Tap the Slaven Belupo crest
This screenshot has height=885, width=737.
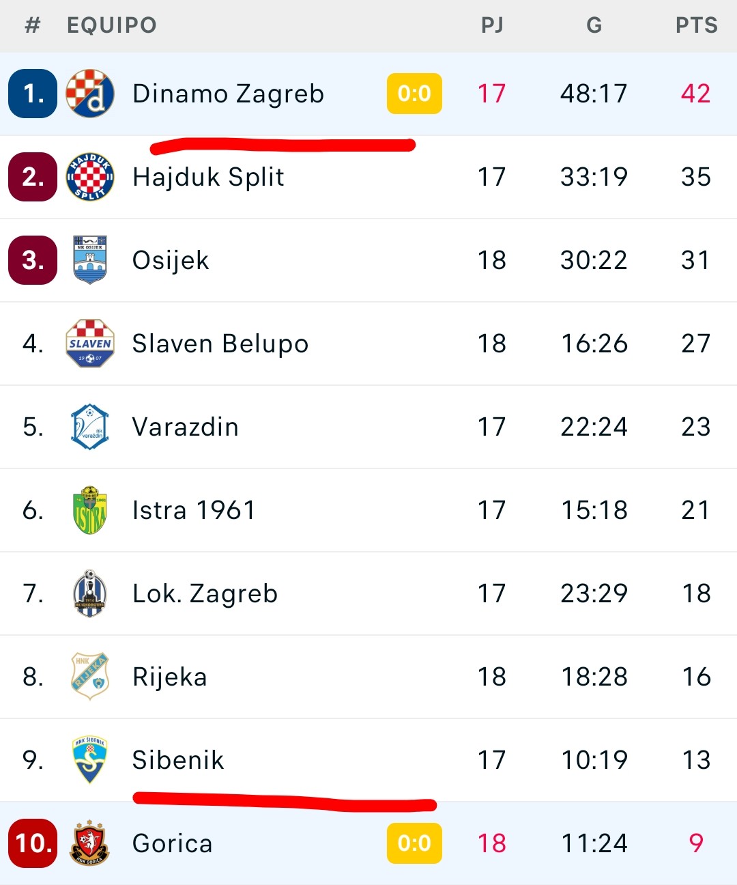[x=90, y=343]
